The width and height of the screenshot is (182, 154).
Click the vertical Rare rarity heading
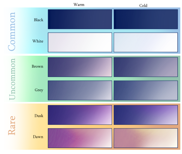point(12,125)
